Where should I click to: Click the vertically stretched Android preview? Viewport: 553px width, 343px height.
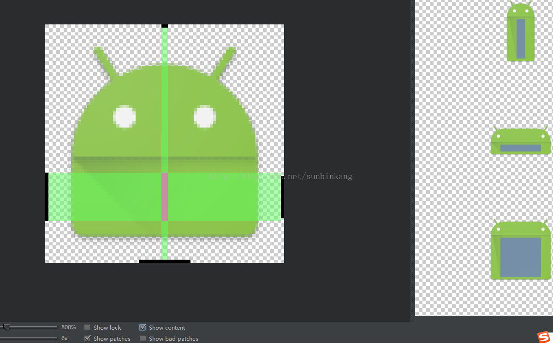[x=521, y=32]
